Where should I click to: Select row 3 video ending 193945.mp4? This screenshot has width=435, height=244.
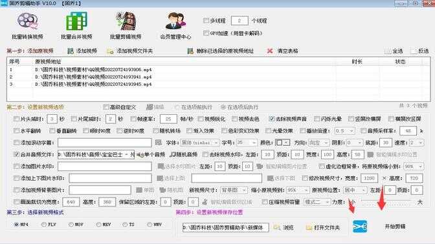[x=218, y=84]
